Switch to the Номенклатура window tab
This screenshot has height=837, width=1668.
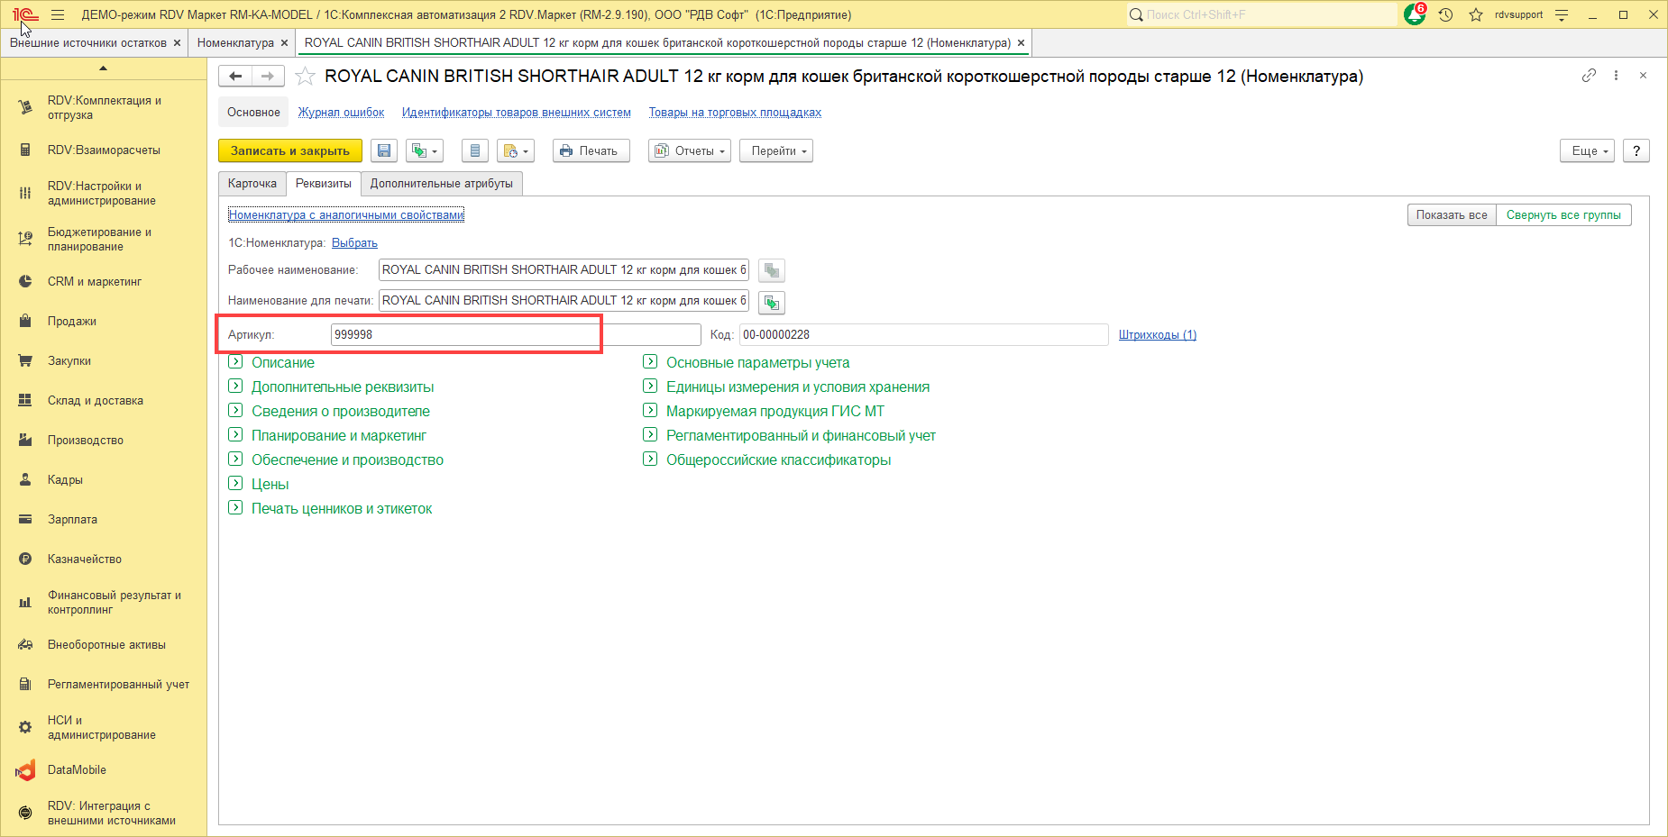point(235,43)
